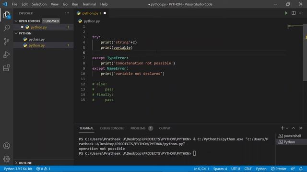Click python.py in the breadcrumb
Image resolution: width=307 pixels, height=172 pixels.
click(x=92, y=21)
